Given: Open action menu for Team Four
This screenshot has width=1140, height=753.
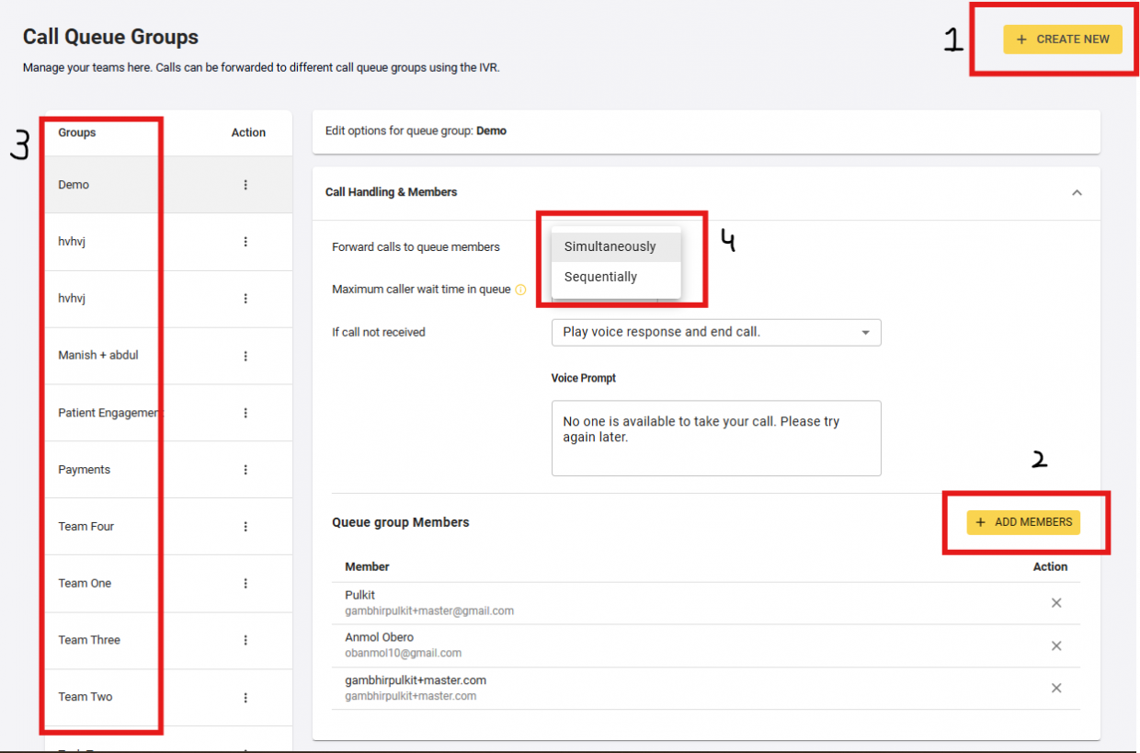Looking at the screenshot, I should (x=245, y=527).
